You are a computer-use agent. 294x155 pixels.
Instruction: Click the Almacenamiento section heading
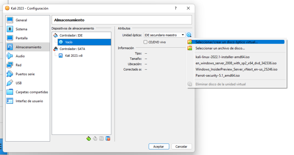[x=69, y=20]
